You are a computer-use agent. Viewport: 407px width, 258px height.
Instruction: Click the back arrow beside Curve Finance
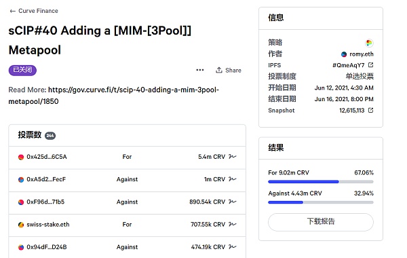coord(12,11)
